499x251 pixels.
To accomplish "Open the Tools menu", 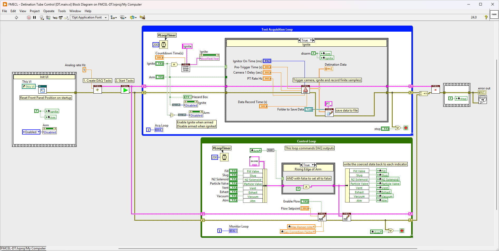I will [x=62, y=11].
